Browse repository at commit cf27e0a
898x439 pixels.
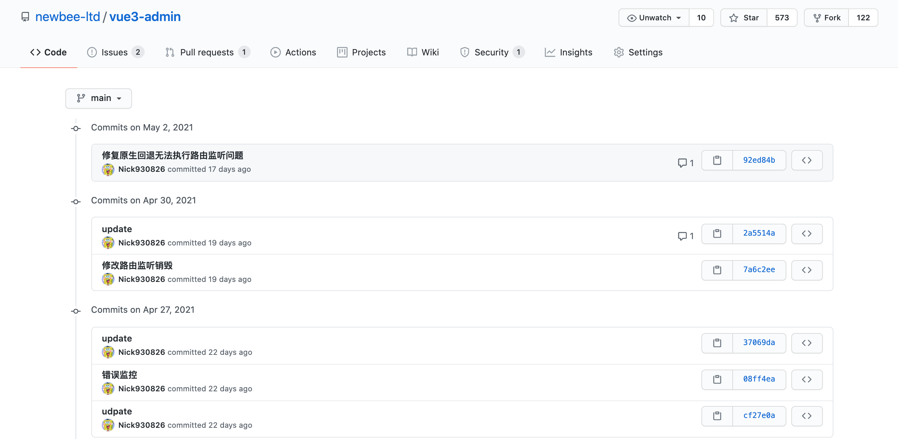807,416
